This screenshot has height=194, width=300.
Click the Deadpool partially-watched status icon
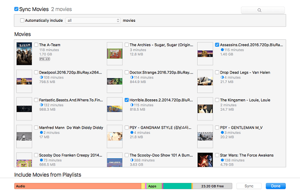point(41,77)
